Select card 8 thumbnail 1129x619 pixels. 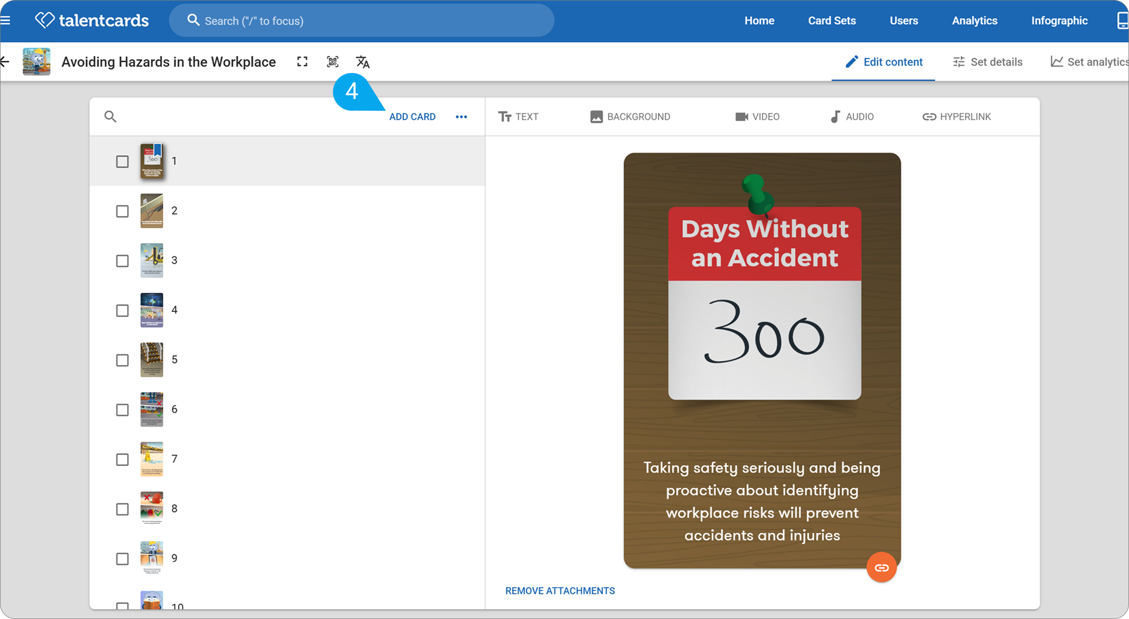point(152,509)
